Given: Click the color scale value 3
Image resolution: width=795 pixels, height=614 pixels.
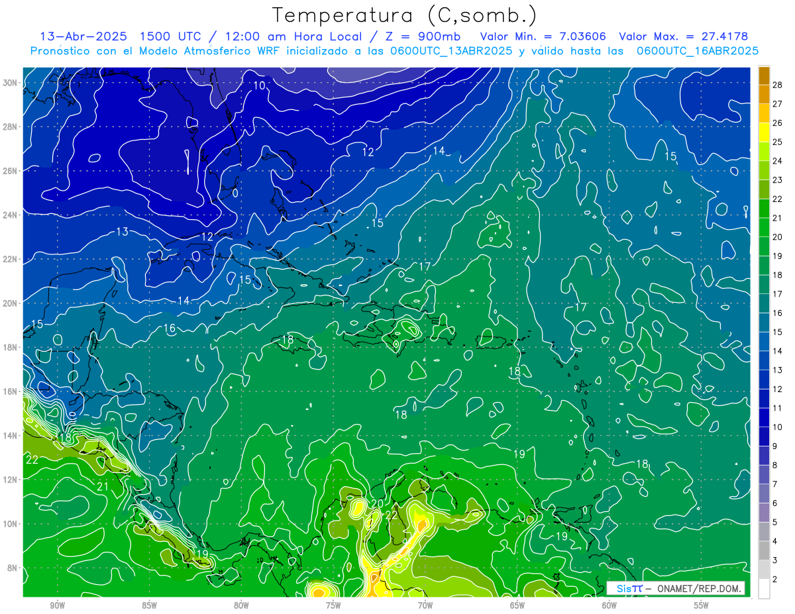Looking at the screenshot, I should tap(775, 560).
